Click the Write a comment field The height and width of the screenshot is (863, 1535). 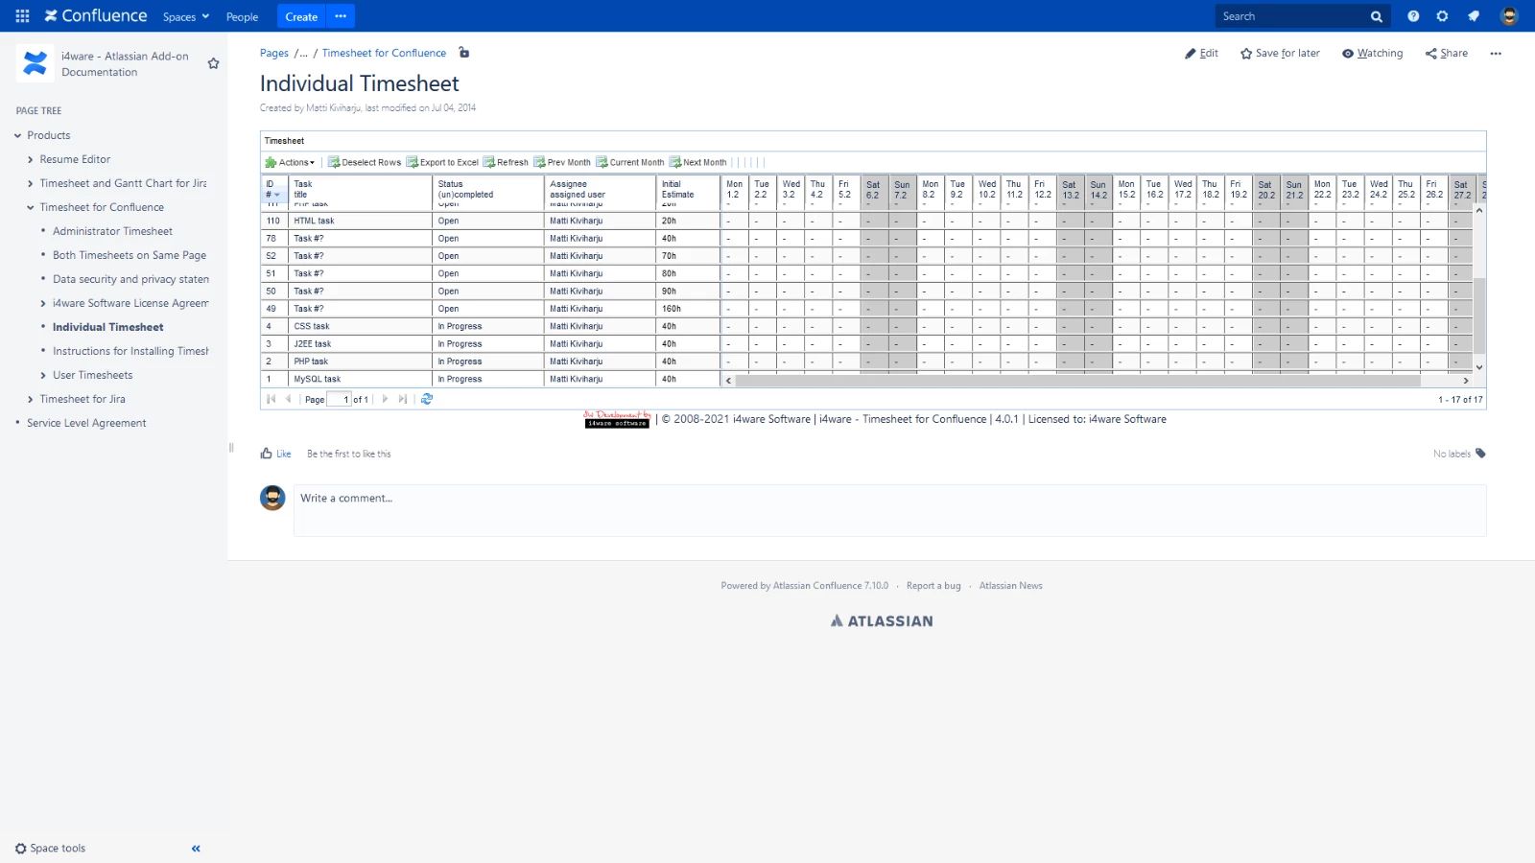pos(891,510)
